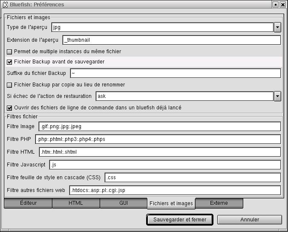The width and height of the screenshot is (288, 232).
Task: Disable opening command-line files in running bluefish
Action: (10, 108)
